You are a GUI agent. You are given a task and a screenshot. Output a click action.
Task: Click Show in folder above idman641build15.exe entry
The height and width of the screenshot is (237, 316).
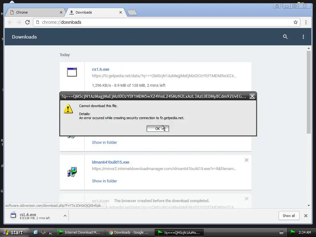coord(104,142)
